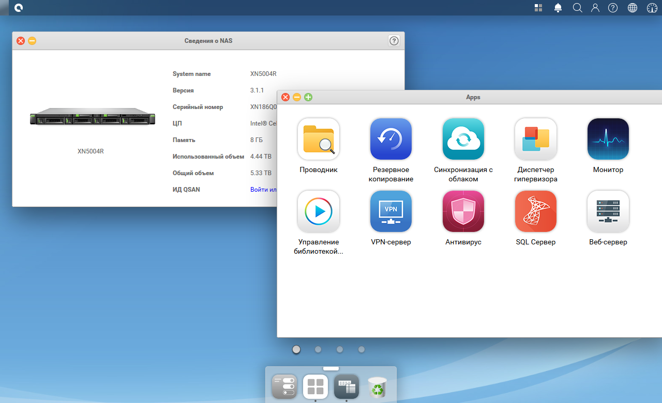Collapse the dock using its top handle
The height and width of the screenshot is (403, 662).
(331, 368)
